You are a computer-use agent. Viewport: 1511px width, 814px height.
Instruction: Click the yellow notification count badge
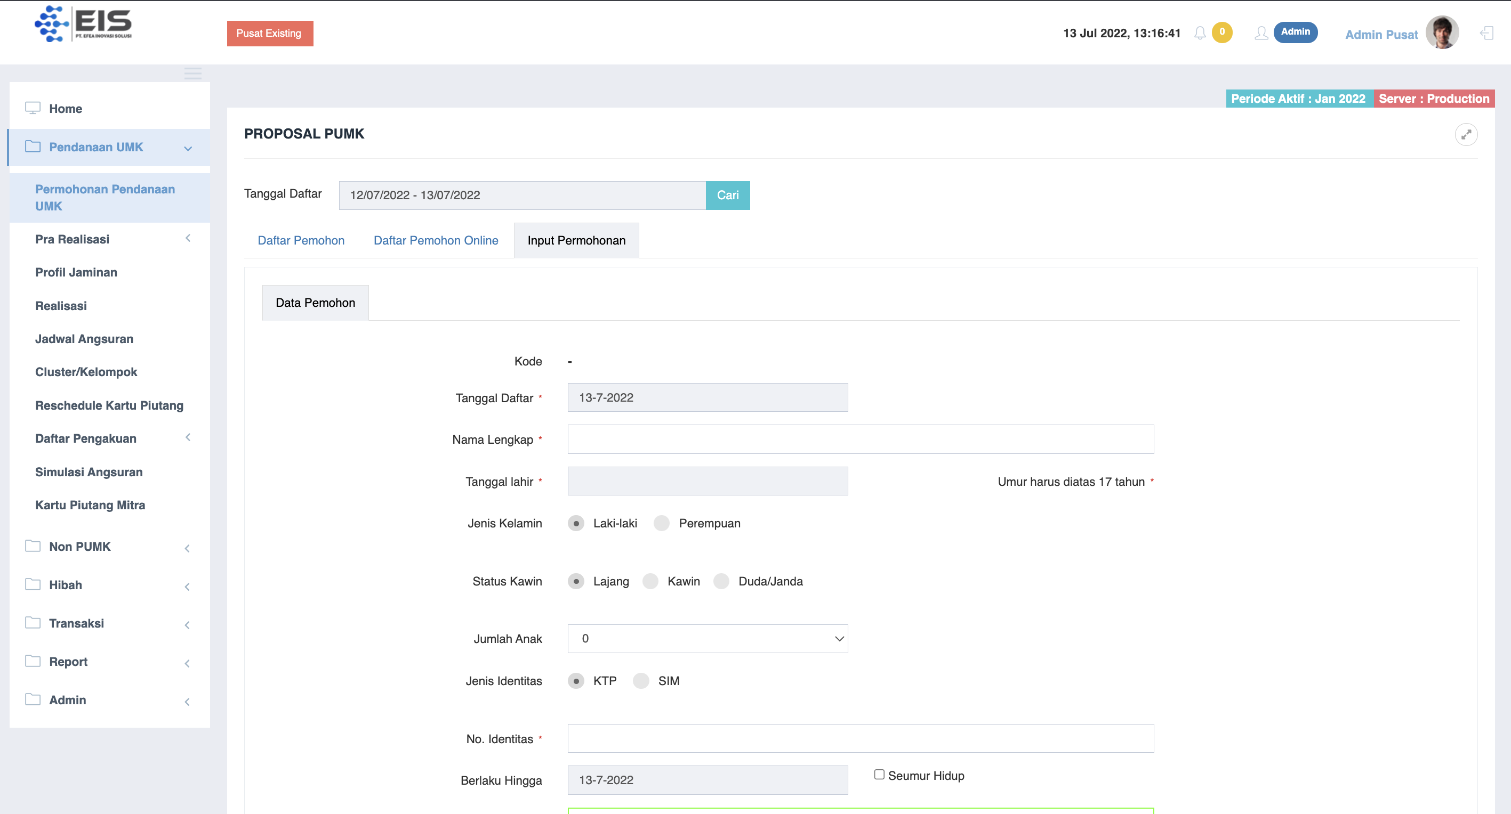pyautogui.click(x=1222, y=31)
